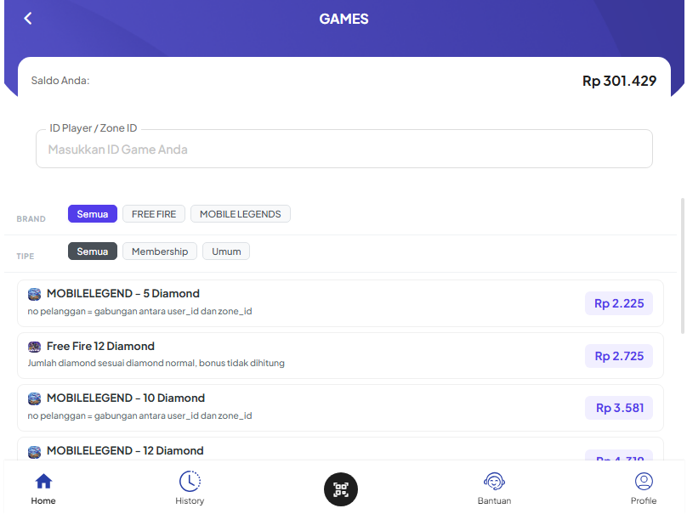
Task: Choose the Rp 3.581 price button
Action: coord(618,408)
